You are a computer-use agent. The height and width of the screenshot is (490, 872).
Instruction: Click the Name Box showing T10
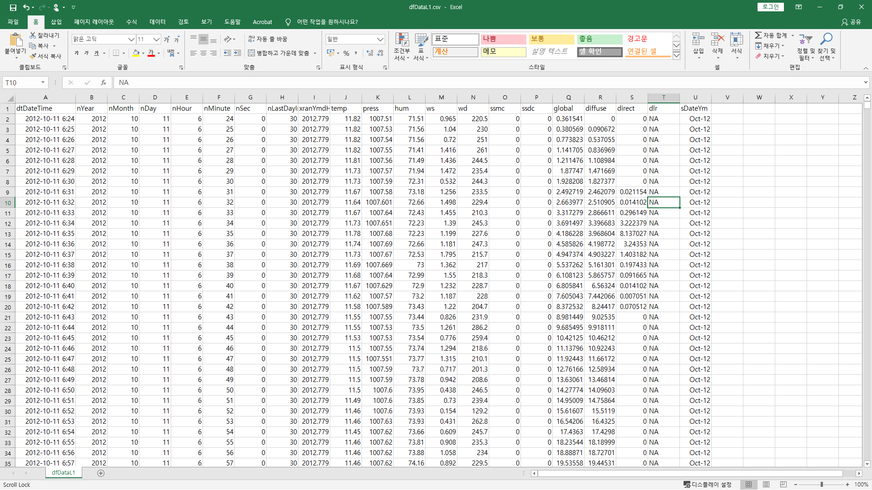pyautogui.click(x=21, y=83)
